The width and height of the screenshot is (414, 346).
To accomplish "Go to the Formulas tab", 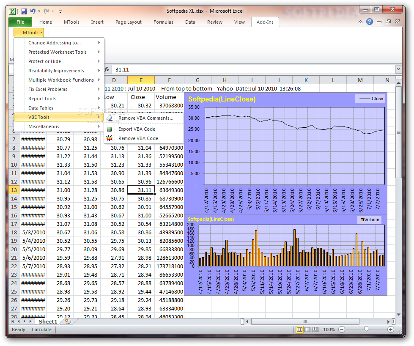I will click(163, 22).
